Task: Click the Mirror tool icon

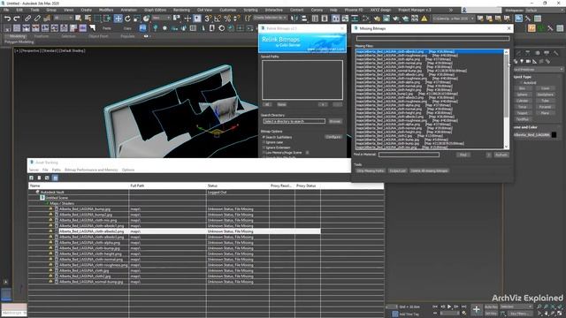Action: click(x=294, y=19)
